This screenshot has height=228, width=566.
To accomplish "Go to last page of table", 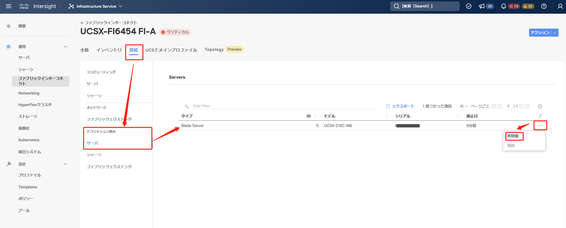I will (x=528, y=107).
